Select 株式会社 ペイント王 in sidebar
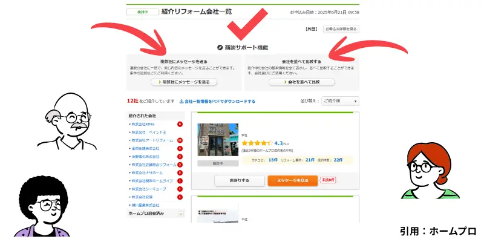Viewport: 484px width, 242px height. pos(149,132)
